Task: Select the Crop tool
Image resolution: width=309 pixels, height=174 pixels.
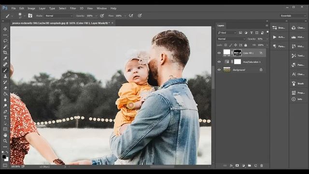Action: point(5,53)
